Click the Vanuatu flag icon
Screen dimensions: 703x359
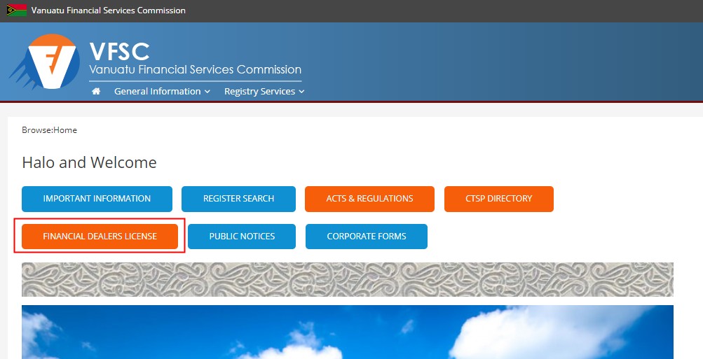coord(17,10)
